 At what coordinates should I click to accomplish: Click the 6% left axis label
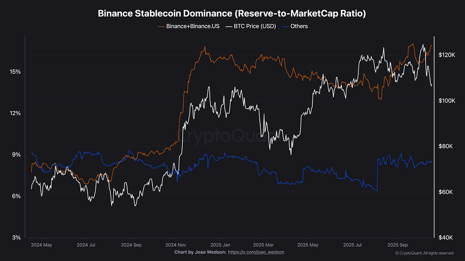(x=16, y=196)
